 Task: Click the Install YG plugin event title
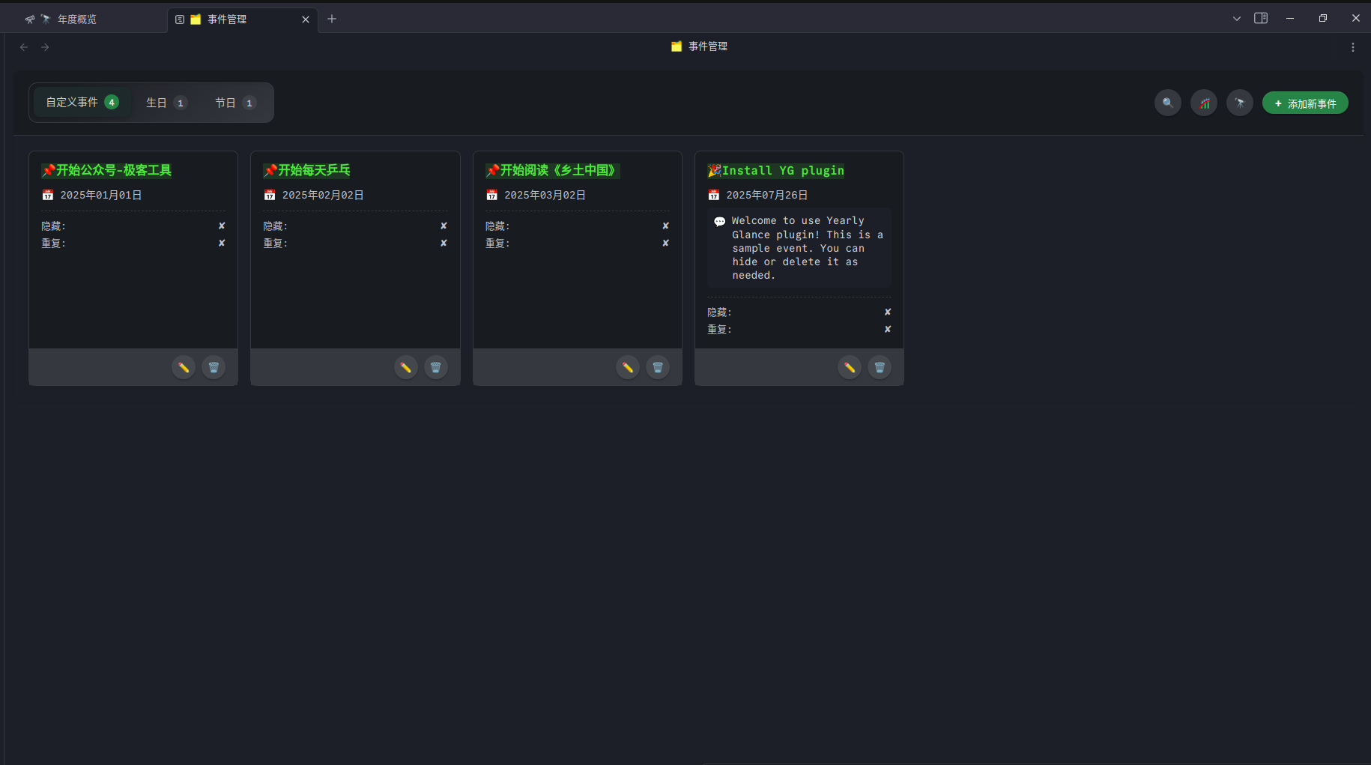(x=782, y=171)
